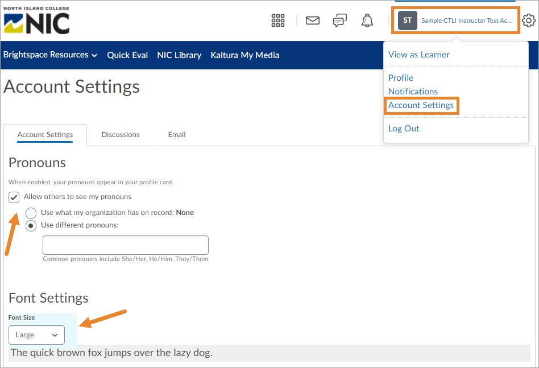Choose Account Settings in the user menu

pyautogui.click(x=421, y=105)
